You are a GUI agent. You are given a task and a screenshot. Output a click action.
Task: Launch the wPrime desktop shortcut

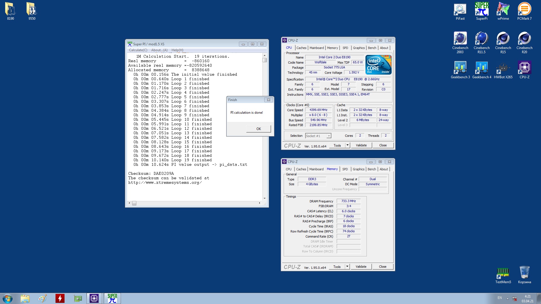pos(503,12)
